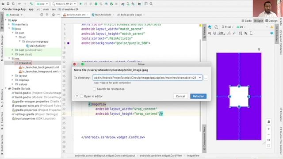Hide the Project panel with minus icon

(58, 15)
